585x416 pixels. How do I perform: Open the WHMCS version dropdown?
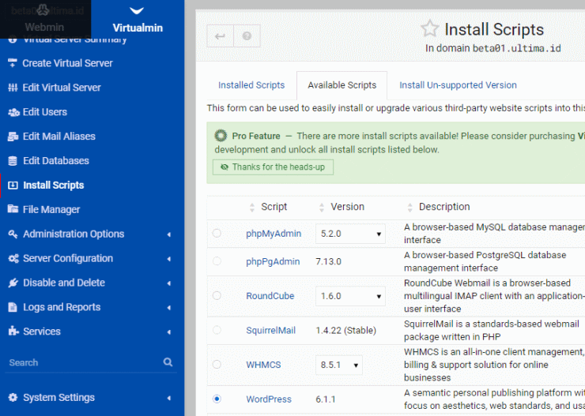pos(339,365)
